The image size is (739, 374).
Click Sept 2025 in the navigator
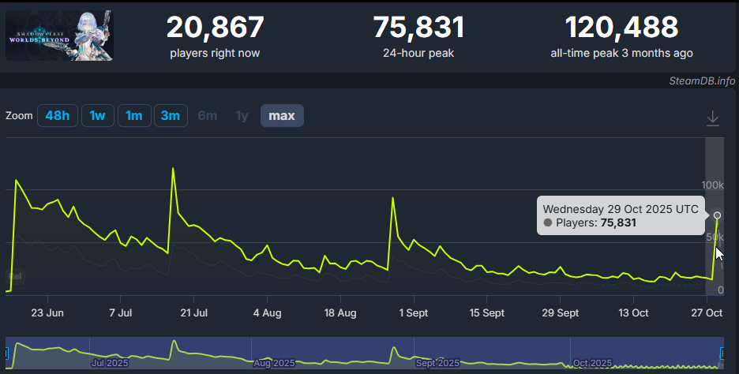pyautogui.click(x=437, y=363)
